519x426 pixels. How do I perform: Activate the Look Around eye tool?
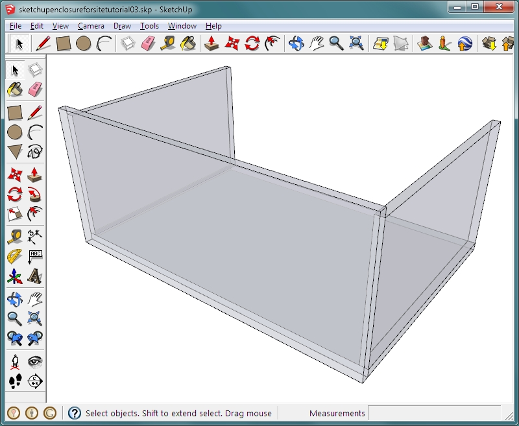click(x=35, y=362)
